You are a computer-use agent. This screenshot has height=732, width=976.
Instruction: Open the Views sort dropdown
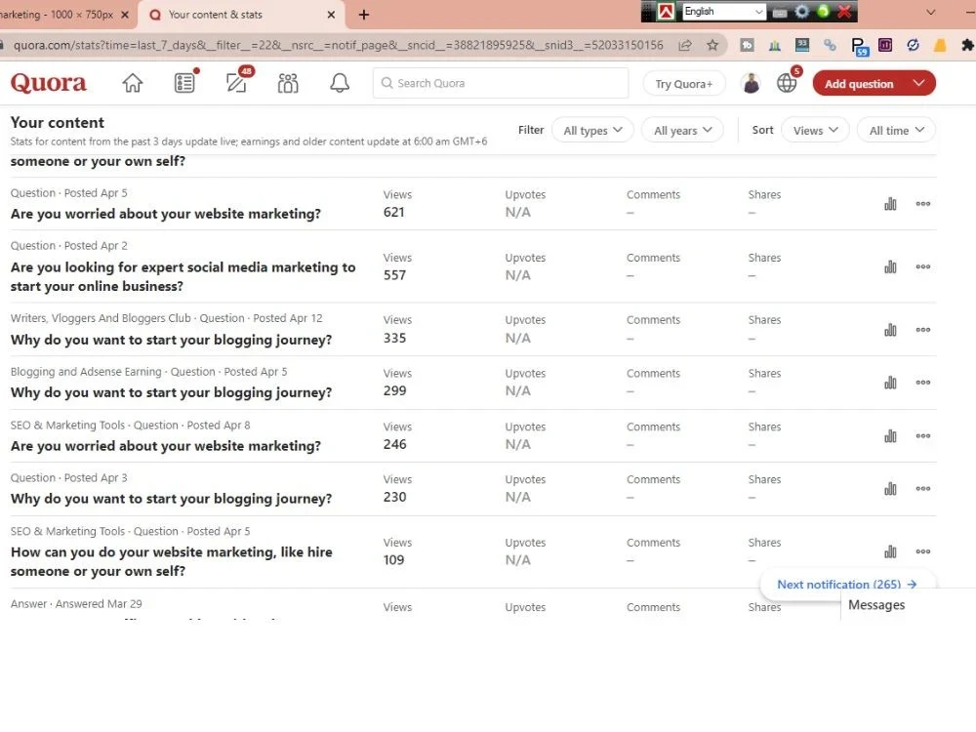[815, 130]
